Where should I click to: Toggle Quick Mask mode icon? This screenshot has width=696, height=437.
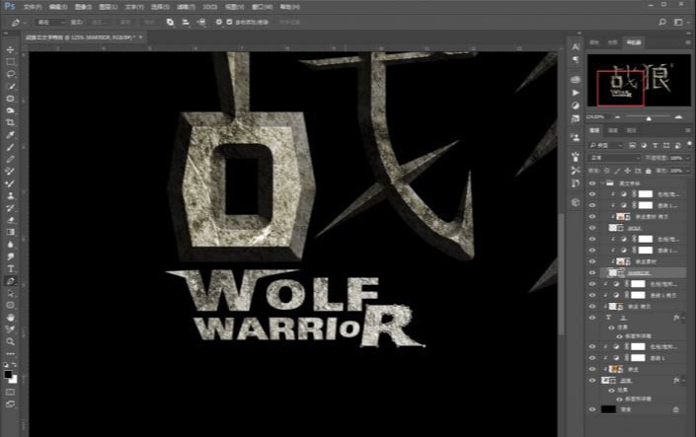click(x=10, y=393)
